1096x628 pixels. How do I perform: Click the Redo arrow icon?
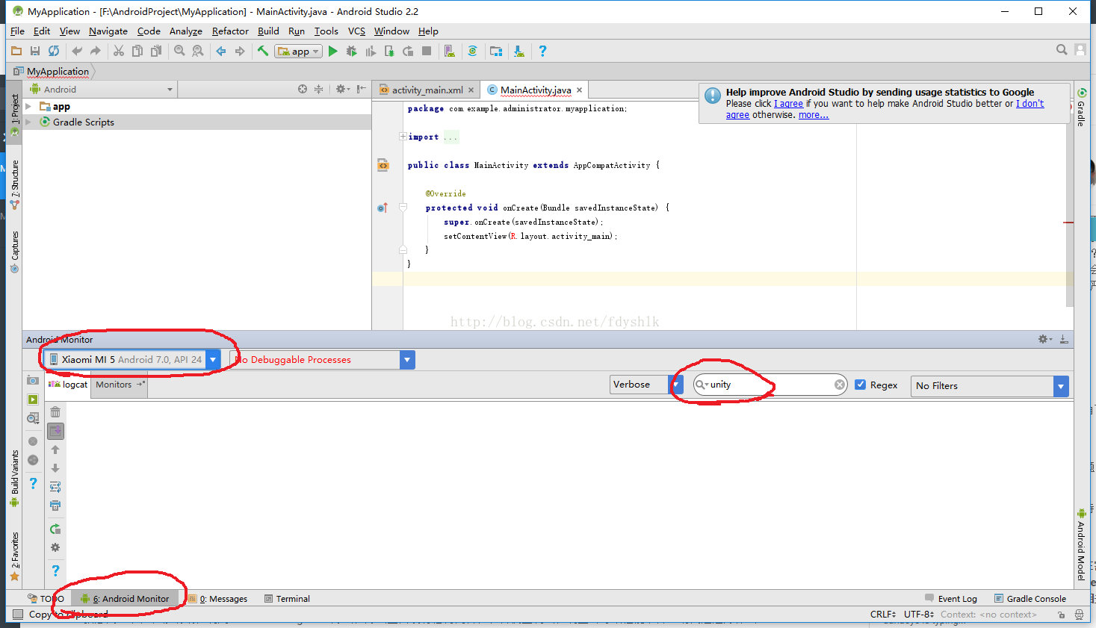click(x=95, y=51)
